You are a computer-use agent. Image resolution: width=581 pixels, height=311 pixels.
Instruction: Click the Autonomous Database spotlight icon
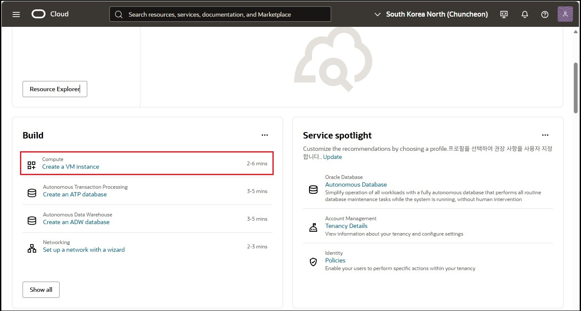click(313, 190)
